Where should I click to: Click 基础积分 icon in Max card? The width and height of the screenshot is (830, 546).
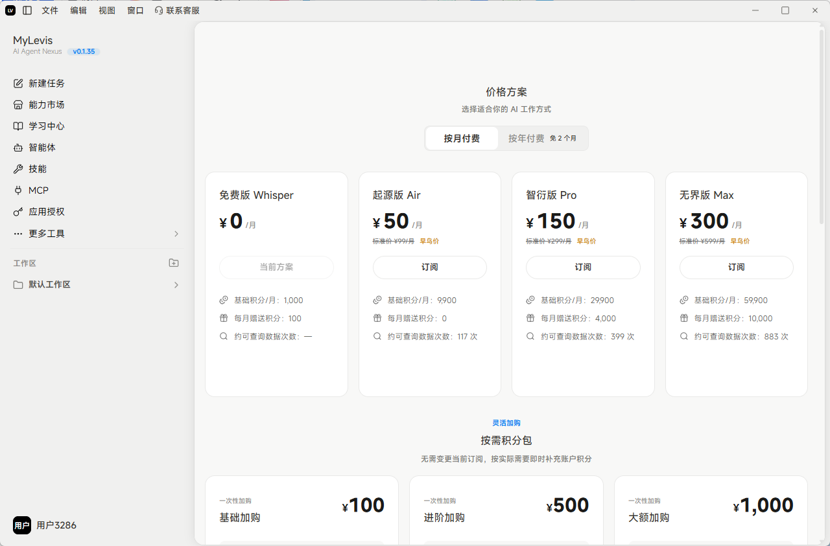coord(684,300)
